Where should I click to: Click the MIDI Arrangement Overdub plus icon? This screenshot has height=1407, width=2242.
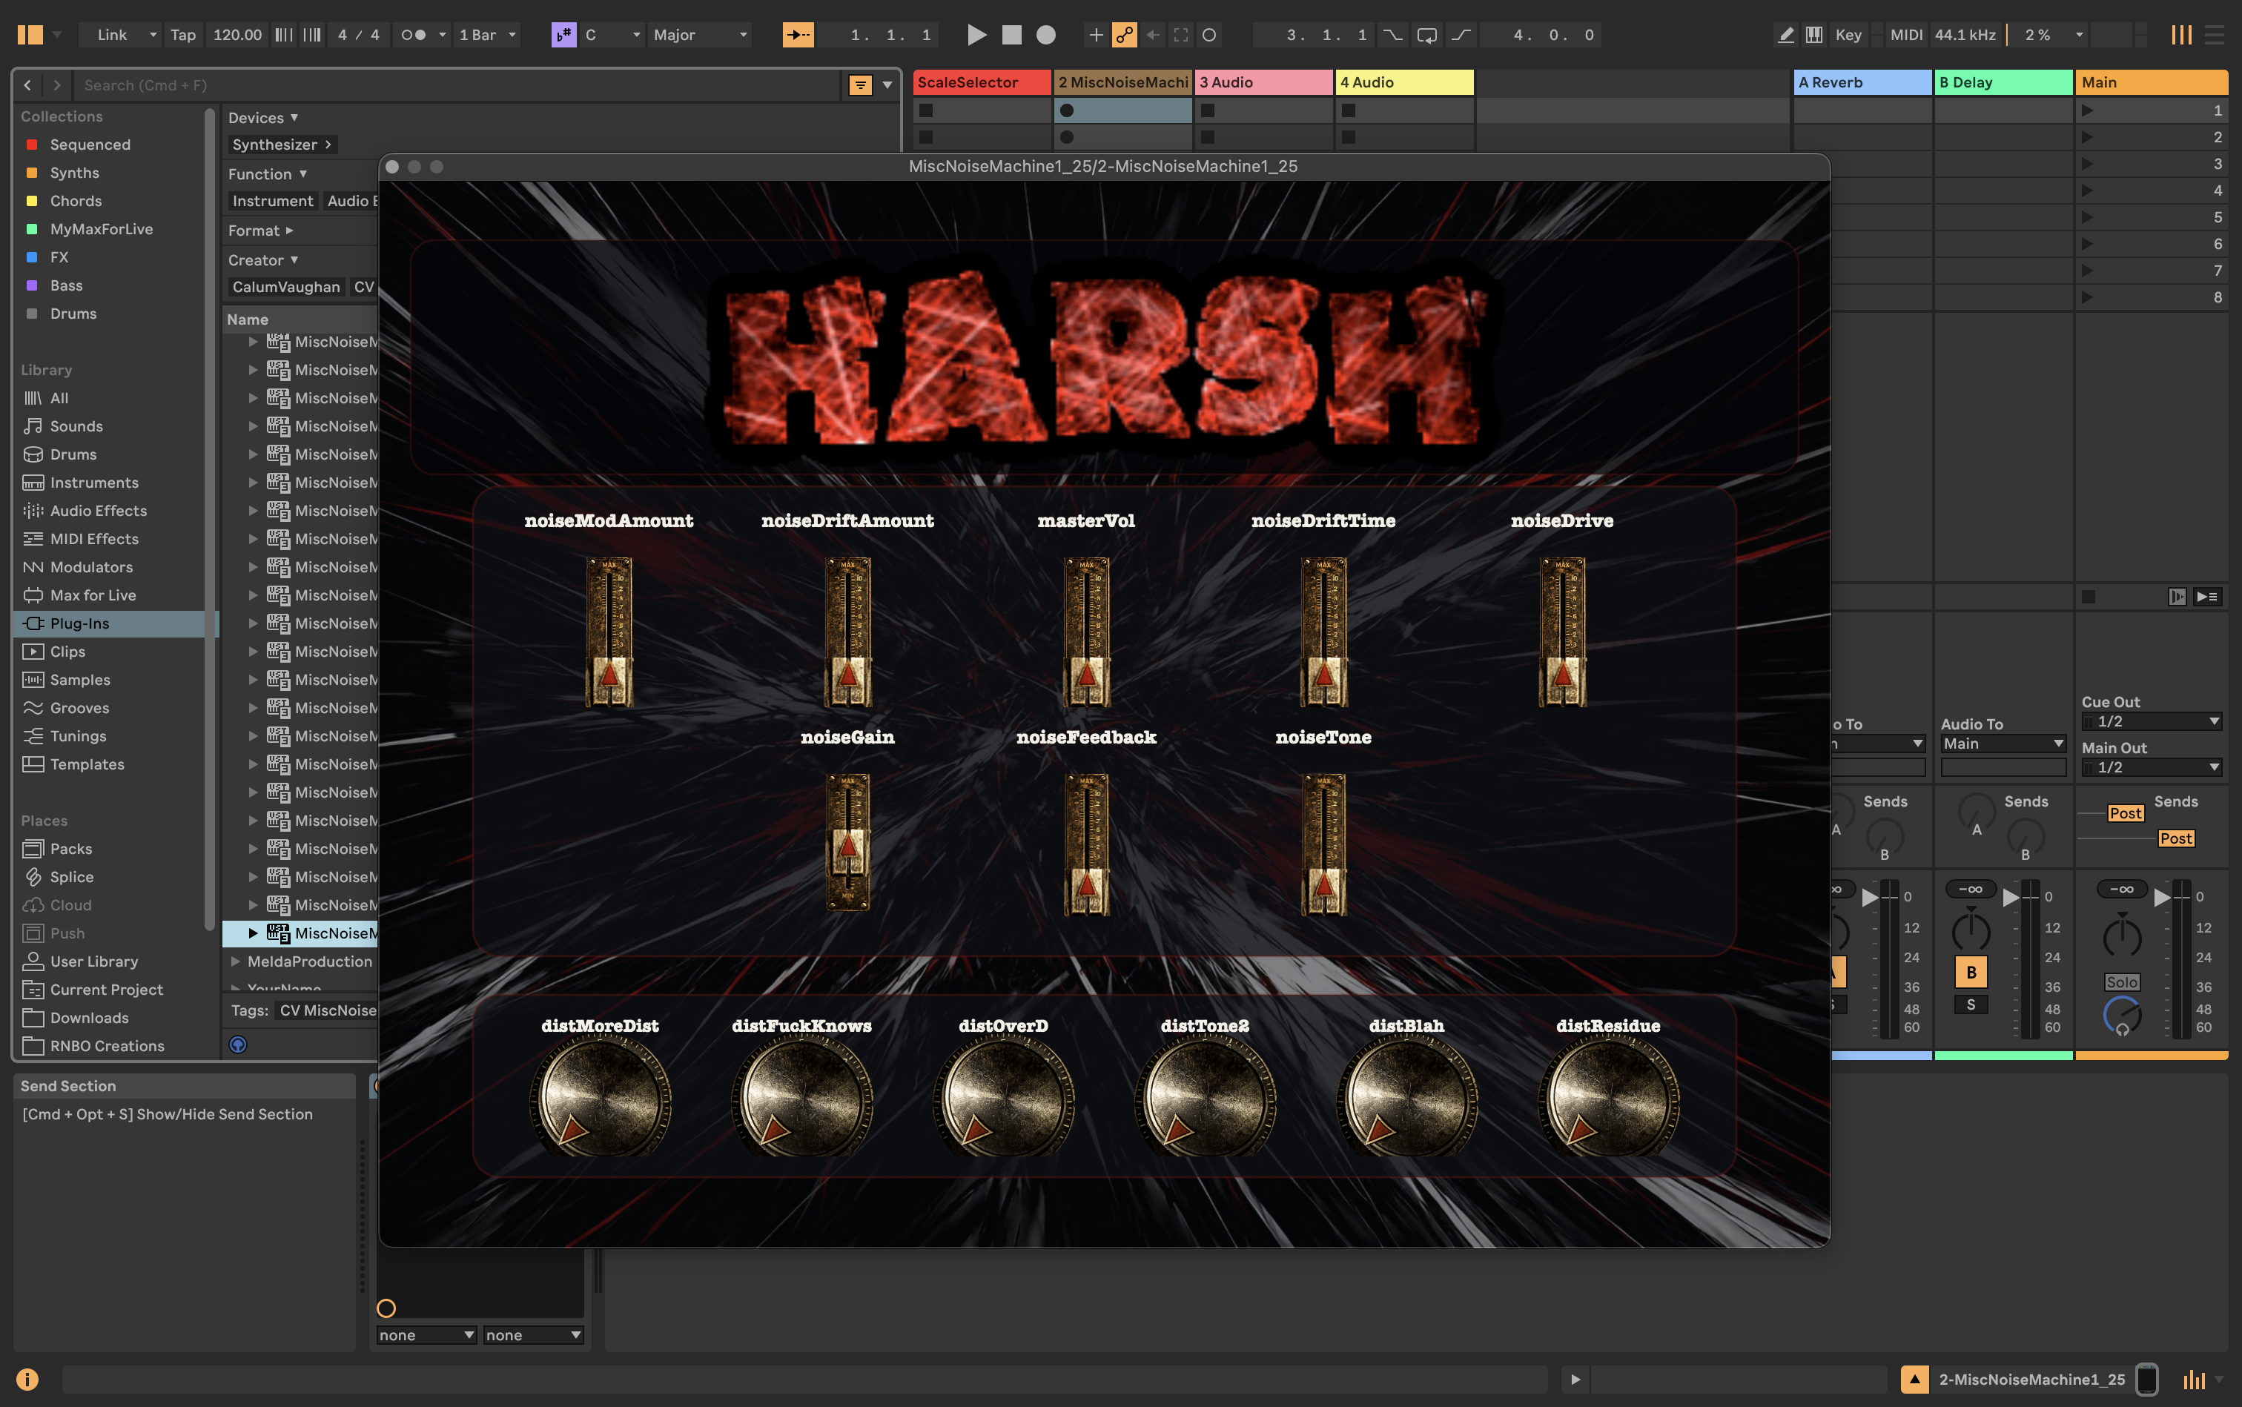coord(1095,34)
